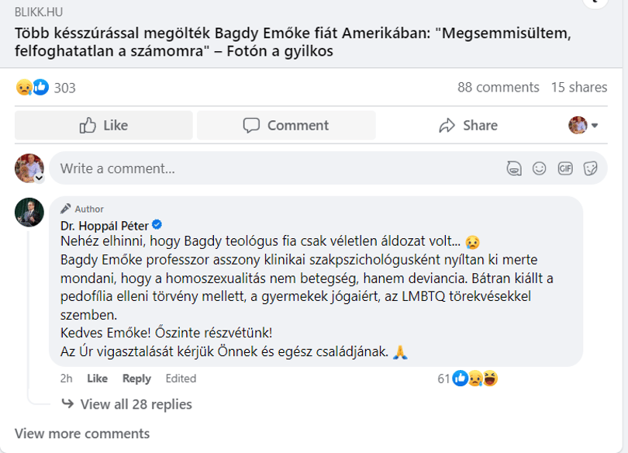The height and width of the screenshot is (453, 628).
Task: Share the post
Action: [x=468, y=126]
